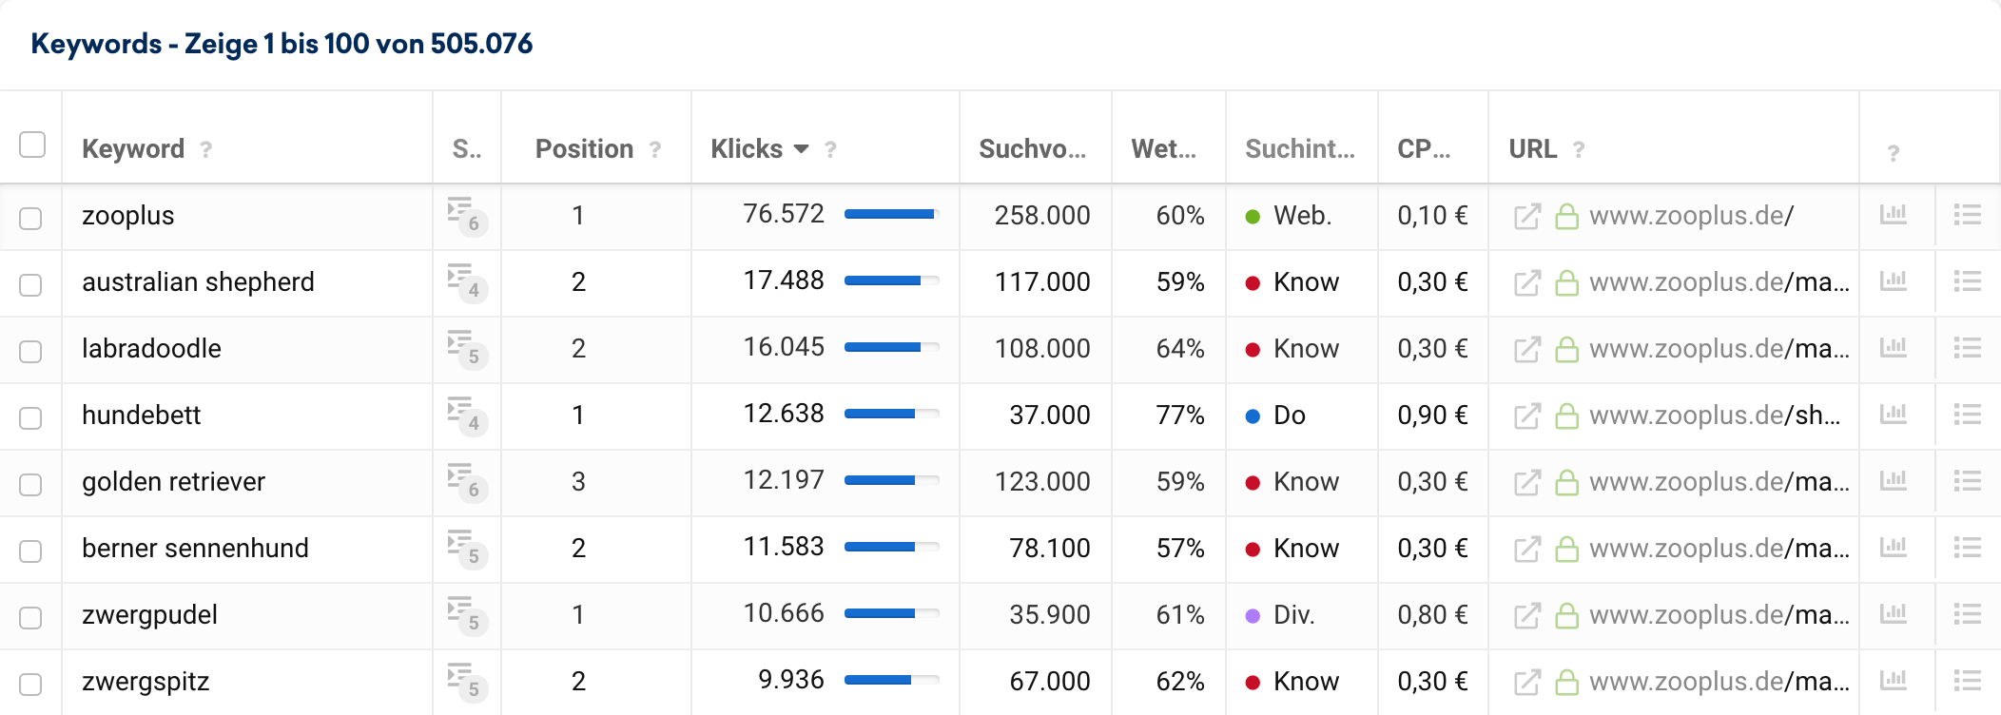
Task: Sort by the Suchvolumen column header
Action: pyautogui.click(x=1032, y=149)
